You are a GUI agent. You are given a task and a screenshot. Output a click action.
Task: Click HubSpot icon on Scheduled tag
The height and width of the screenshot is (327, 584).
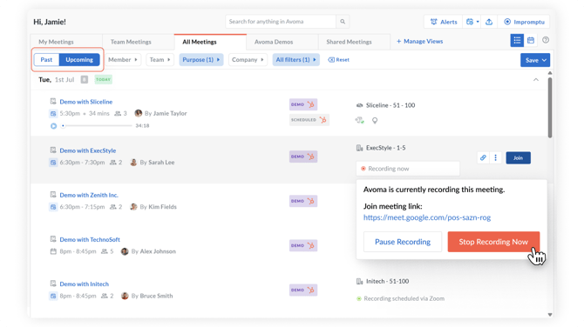tap(323, 120)
